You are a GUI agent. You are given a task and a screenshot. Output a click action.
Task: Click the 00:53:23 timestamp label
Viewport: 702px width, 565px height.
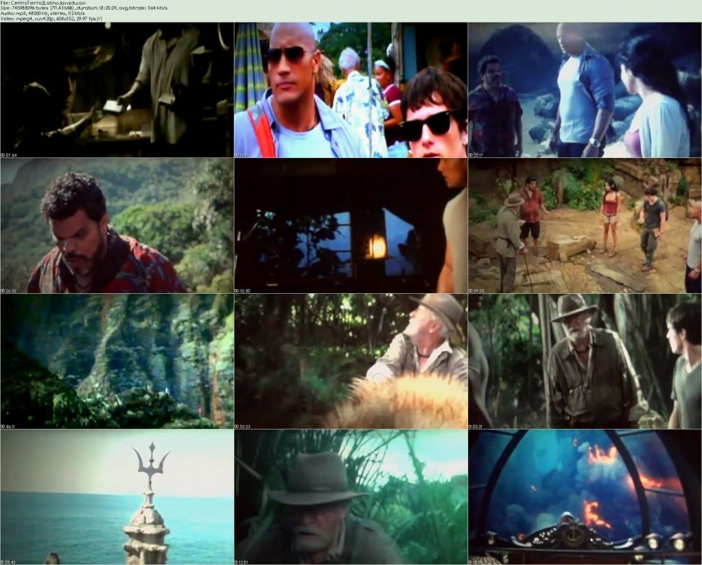[x=242, y=426]
